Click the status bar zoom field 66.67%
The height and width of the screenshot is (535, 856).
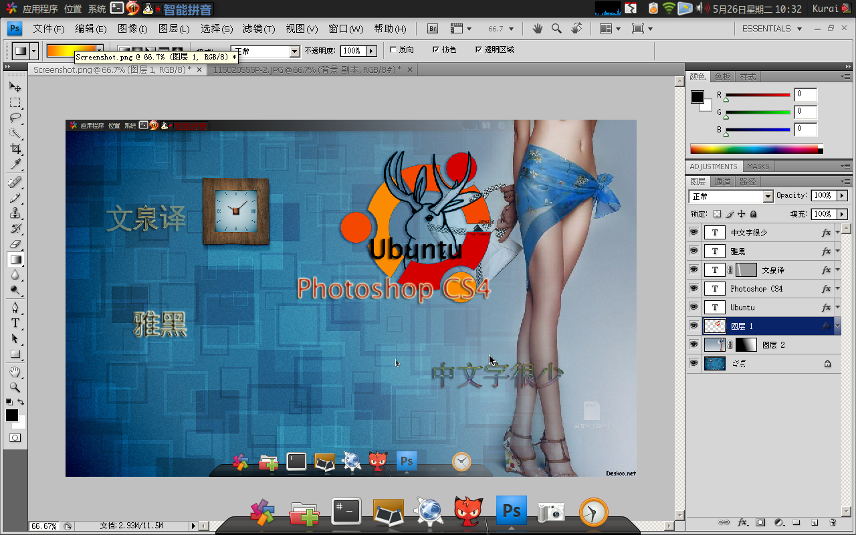(x=44, y=526)
